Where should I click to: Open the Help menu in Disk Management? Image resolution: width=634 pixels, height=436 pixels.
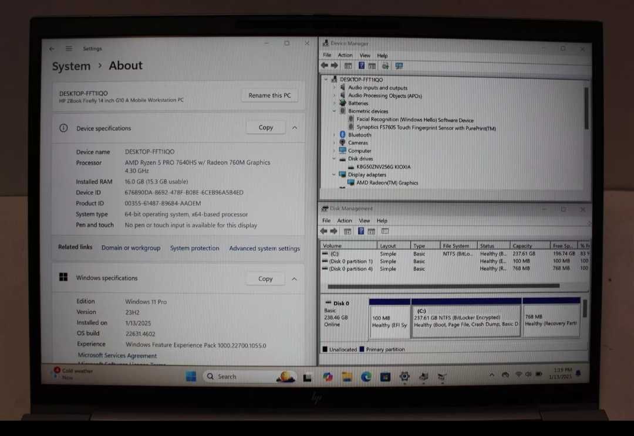[x=382, y=221]
